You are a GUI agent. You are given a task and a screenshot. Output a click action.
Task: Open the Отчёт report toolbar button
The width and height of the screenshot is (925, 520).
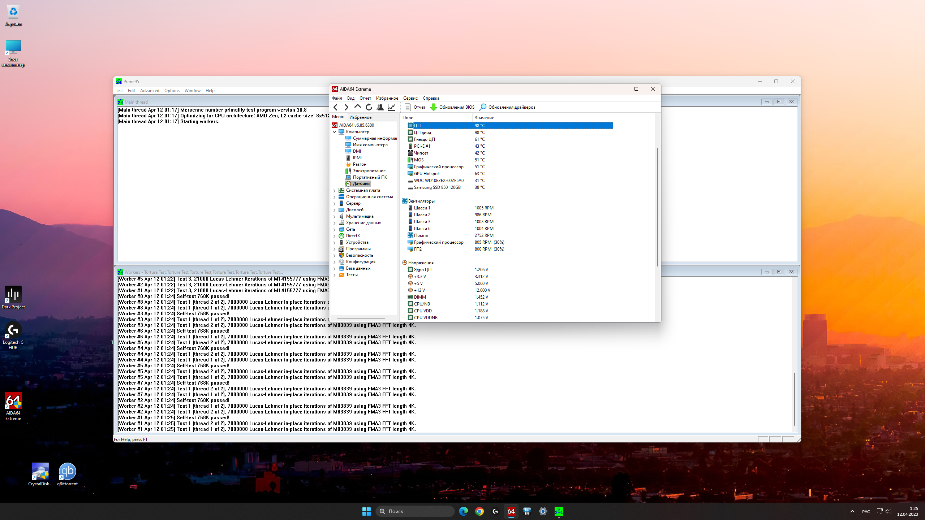tap(415, 107)
